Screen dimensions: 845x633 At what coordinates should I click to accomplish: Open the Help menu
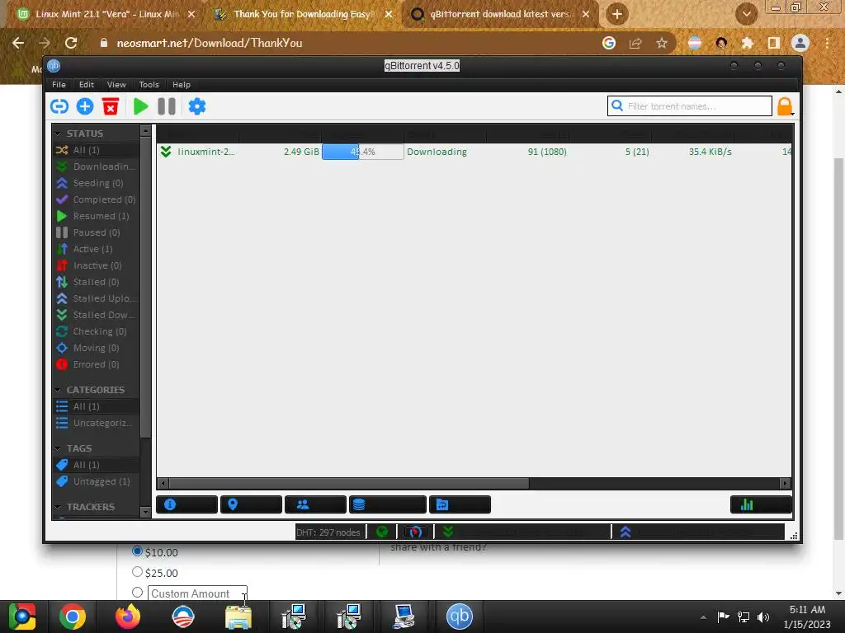pos(182,85)
